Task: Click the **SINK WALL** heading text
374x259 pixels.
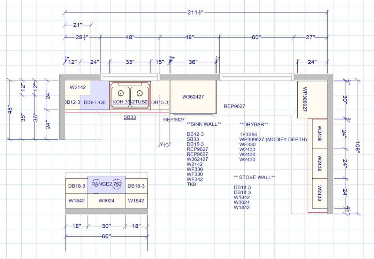Action: point(204,124)
